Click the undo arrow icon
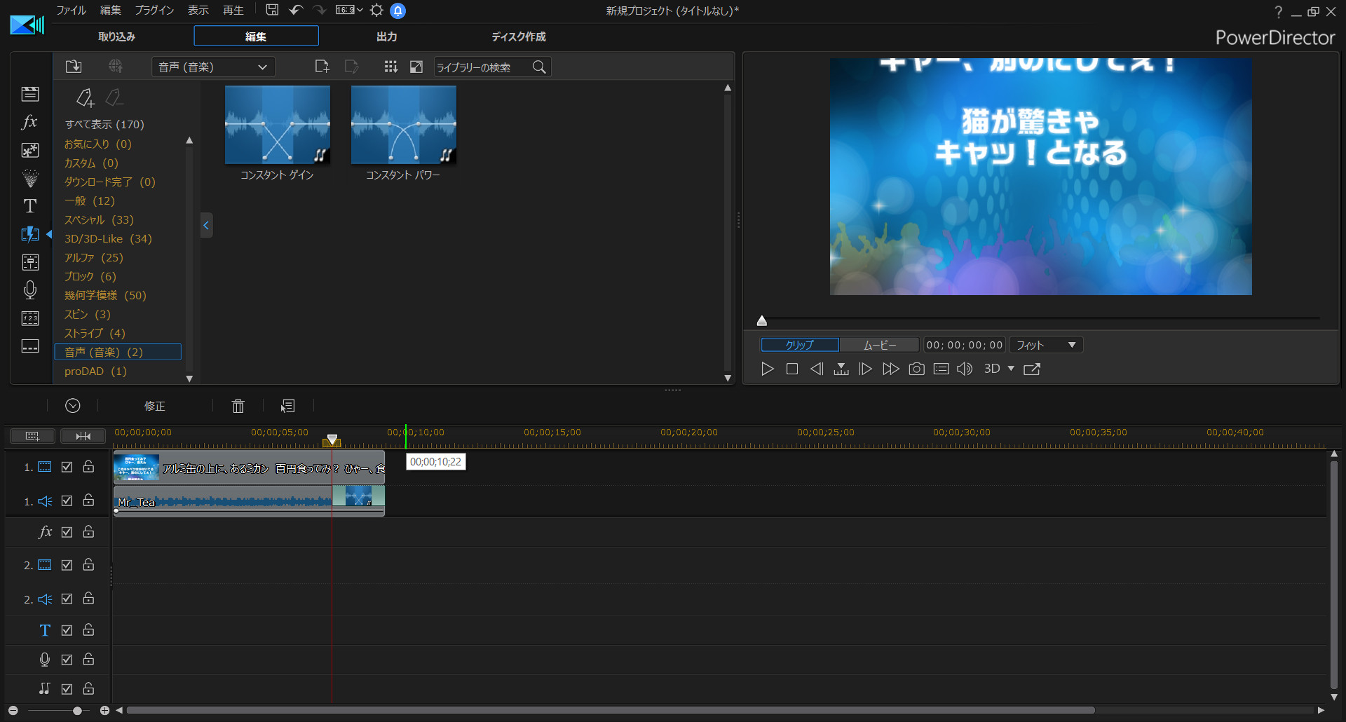This screenshot has height=722, width=1346. [296, 10]
